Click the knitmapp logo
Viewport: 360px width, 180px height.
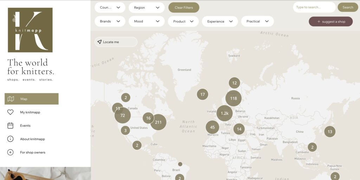click(30, 30)
